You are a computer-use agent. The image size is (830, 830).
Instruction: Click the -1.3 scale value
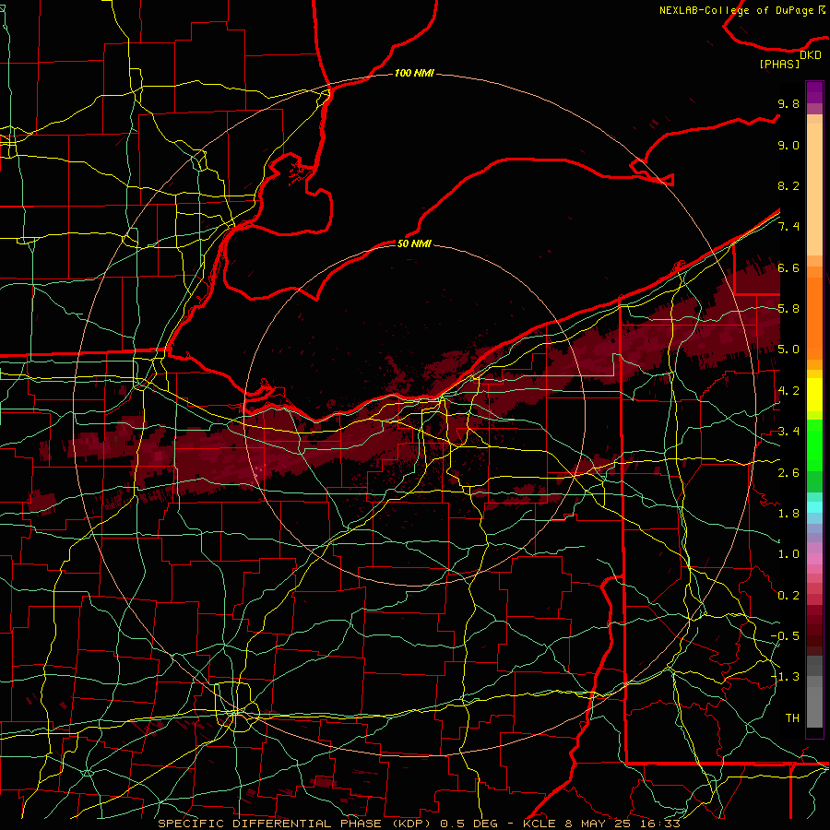785,677
